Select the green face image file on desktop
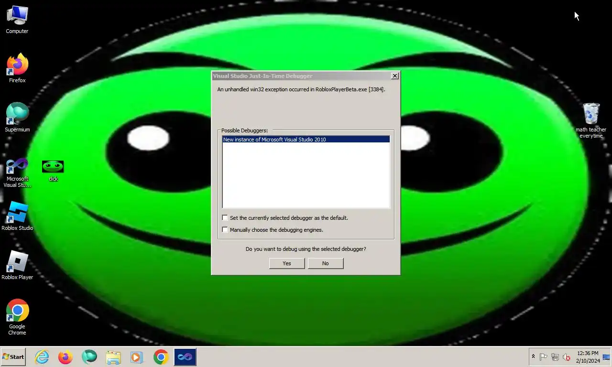612x367 pixels. (x=53, y=170)
